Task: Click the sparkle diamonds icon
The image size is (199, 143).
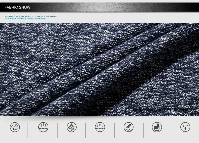Action: click(185, 127)
